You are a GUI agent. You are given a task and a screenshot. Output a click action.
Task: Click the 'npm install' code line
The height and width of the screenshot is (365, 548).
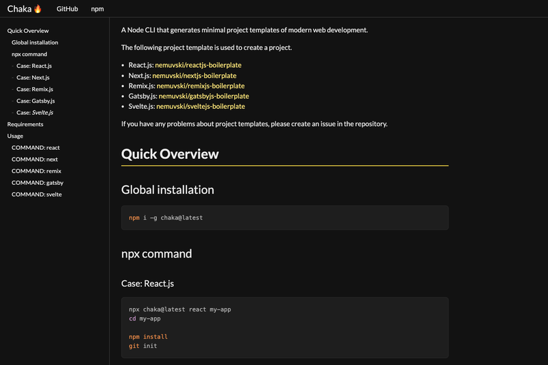point(148,337)
